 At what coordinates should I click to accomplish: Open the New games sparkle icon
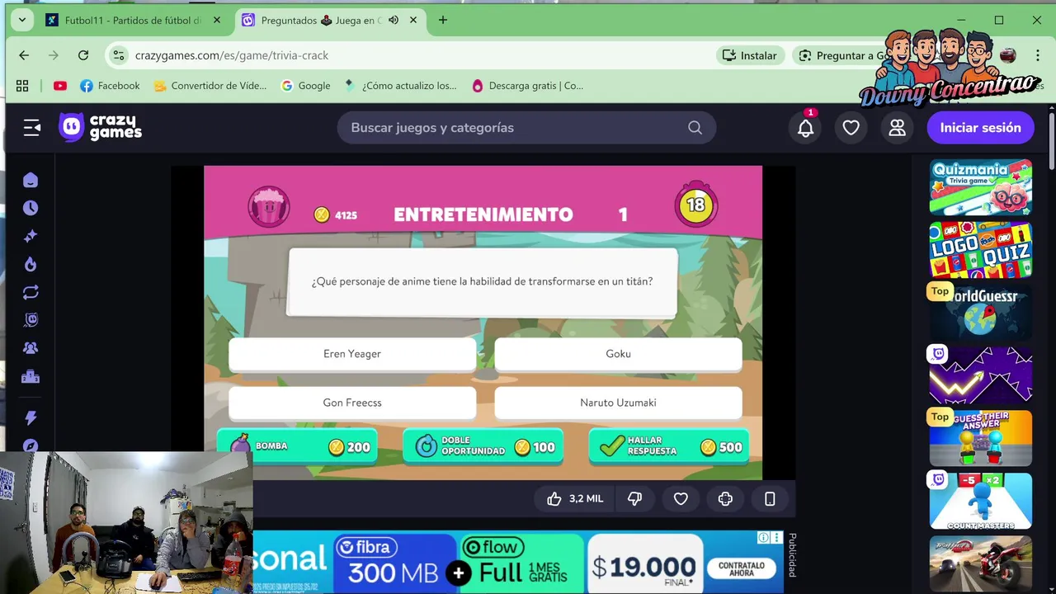(31, 236)
